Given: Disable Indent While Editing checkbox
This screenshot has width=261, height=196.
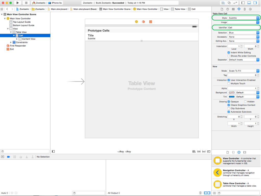Looking at the screenshot, I should coord(229,52).
